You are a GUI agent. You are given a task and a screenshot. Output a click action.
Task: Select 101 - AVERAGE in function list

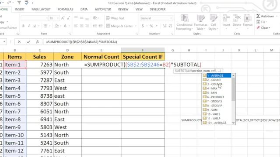click(217, 123)
